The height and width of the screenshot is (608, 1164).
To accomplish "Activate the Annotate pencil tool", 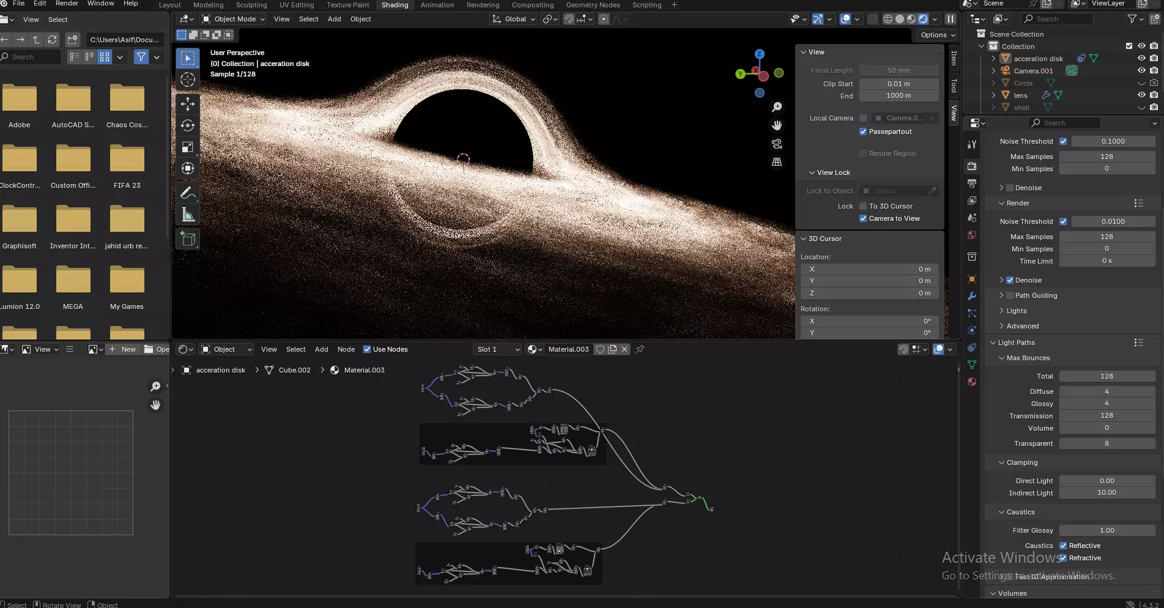I will coord(188,193).
